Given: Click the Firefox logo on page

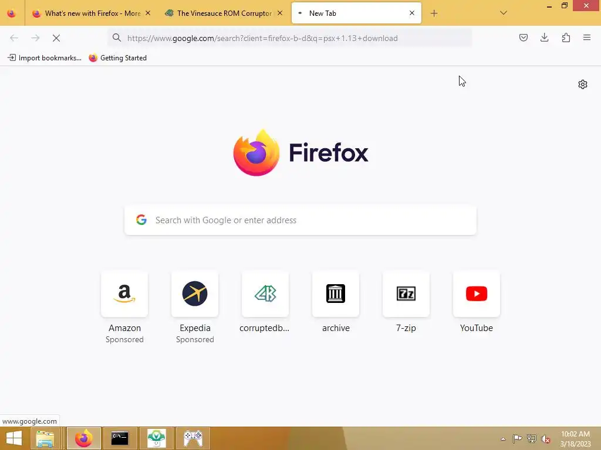Looking at the screenshot, I should 301,153.
